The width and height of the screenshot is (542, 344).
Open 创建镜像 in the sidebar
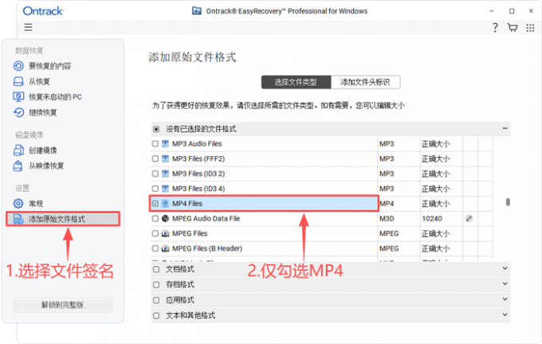coord(43,150)
